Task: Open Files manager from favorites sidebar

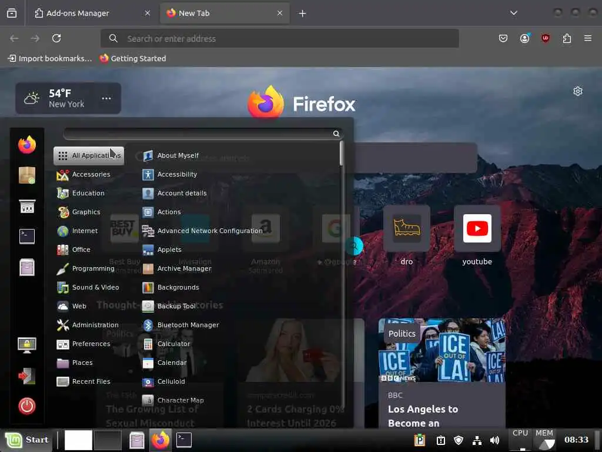Action: (x=27, y=267)
